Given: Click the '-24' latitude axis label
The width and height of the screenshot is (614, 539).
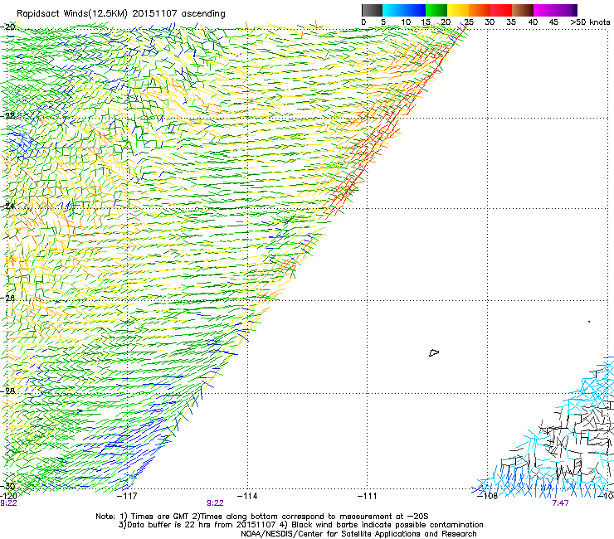Looking at the screenshot, I should coord(8,206).
